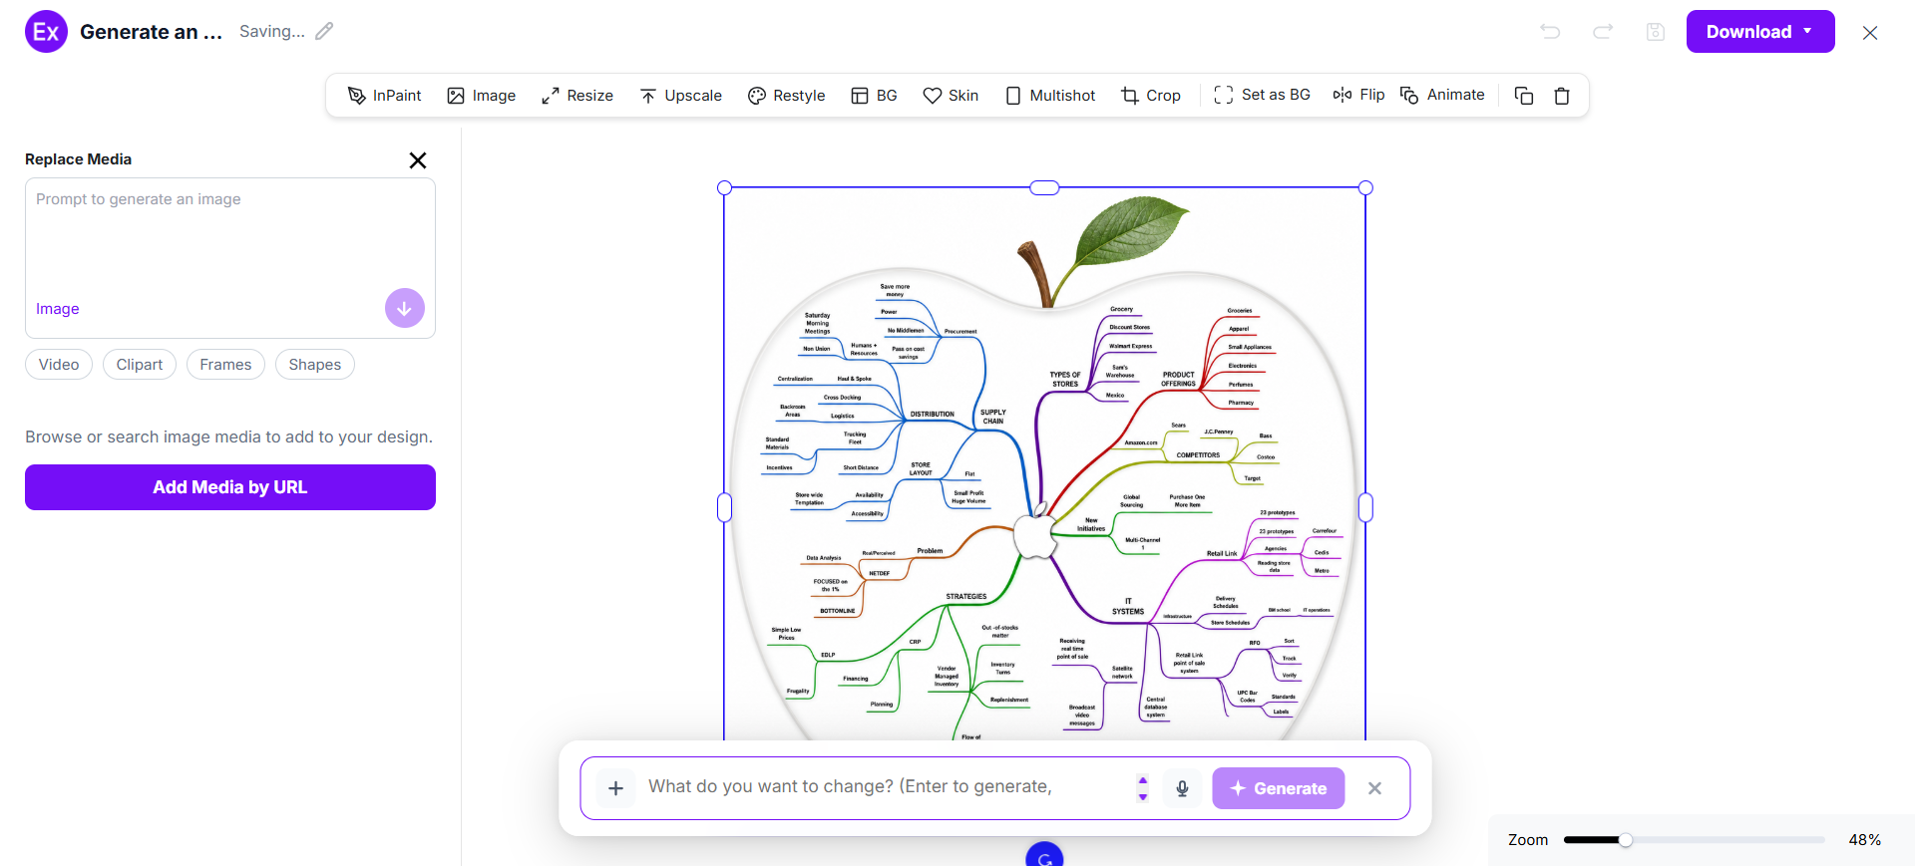Screen dimensions: 1915x866
Task: Select the Video media chip
Action: click(x=59, y=365)
